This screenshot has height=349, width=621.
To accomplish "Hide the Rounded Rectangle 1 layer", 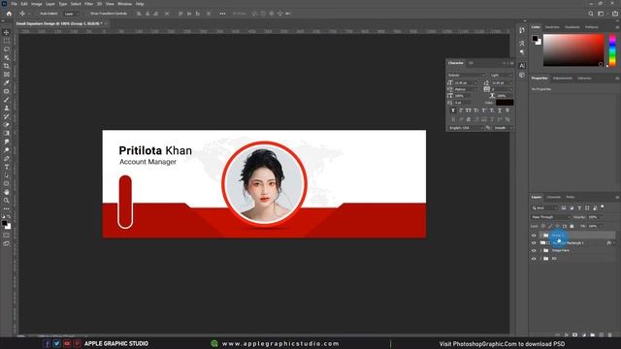I will pos(534,243).
